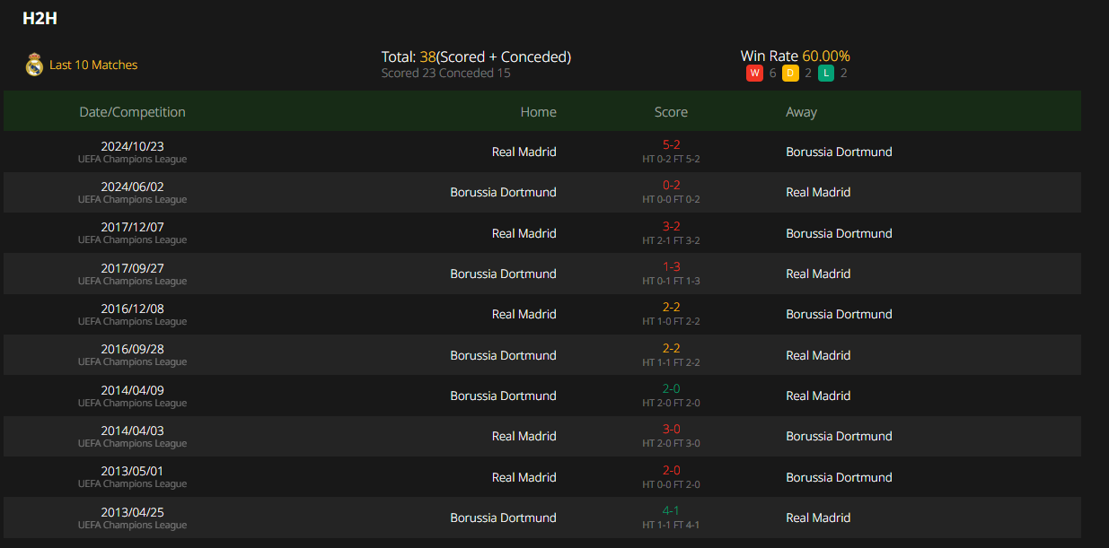Image resolution: width=1109 pixels, height=548 pixels.
Task: Click the green L losses badge
Action: click(826, 73)
